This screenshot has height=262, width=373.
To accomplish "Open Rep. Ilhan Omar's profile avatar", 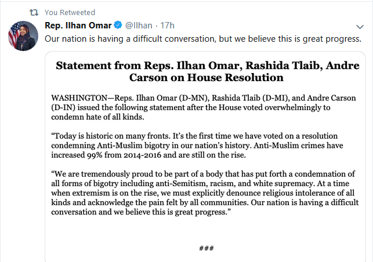I will [x=23, y=37].
